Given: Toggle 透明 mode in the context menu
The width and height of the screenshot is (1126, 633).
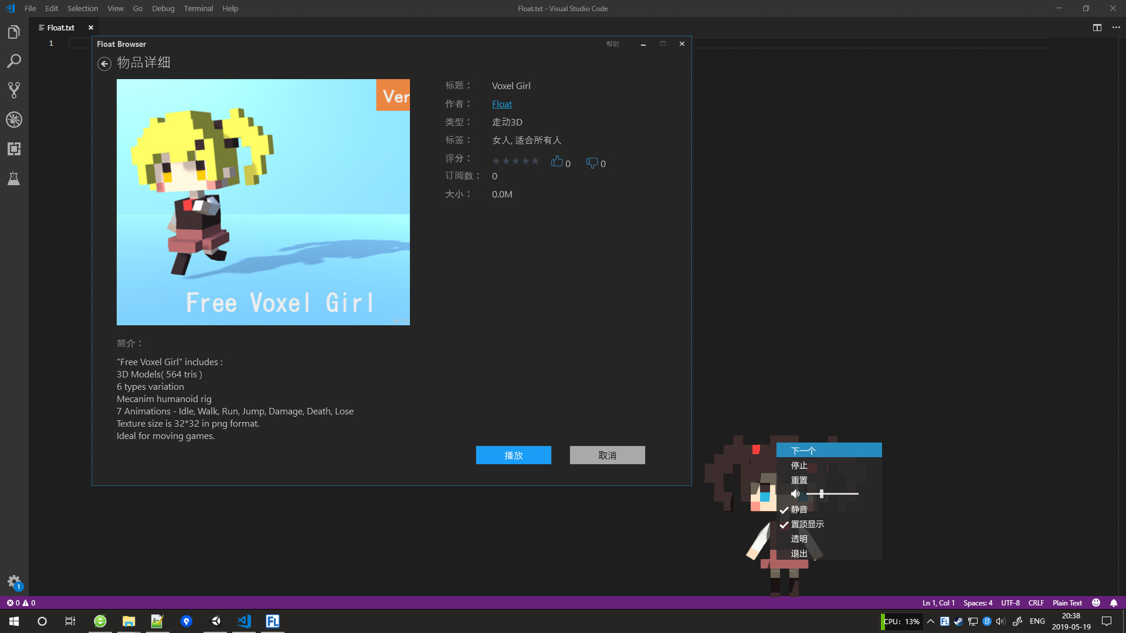Looking at the screenshot, I should pyautogui.click(x=798, y=538).
